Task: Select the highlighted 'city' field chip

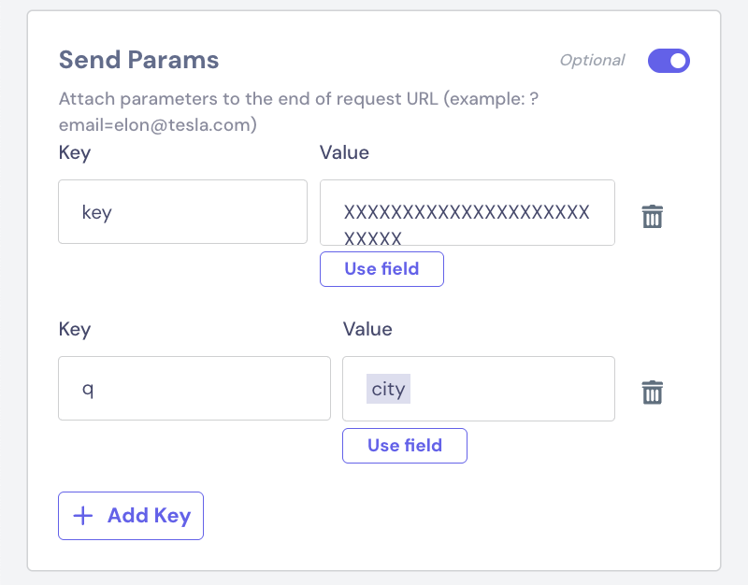Action: (388, 389)
